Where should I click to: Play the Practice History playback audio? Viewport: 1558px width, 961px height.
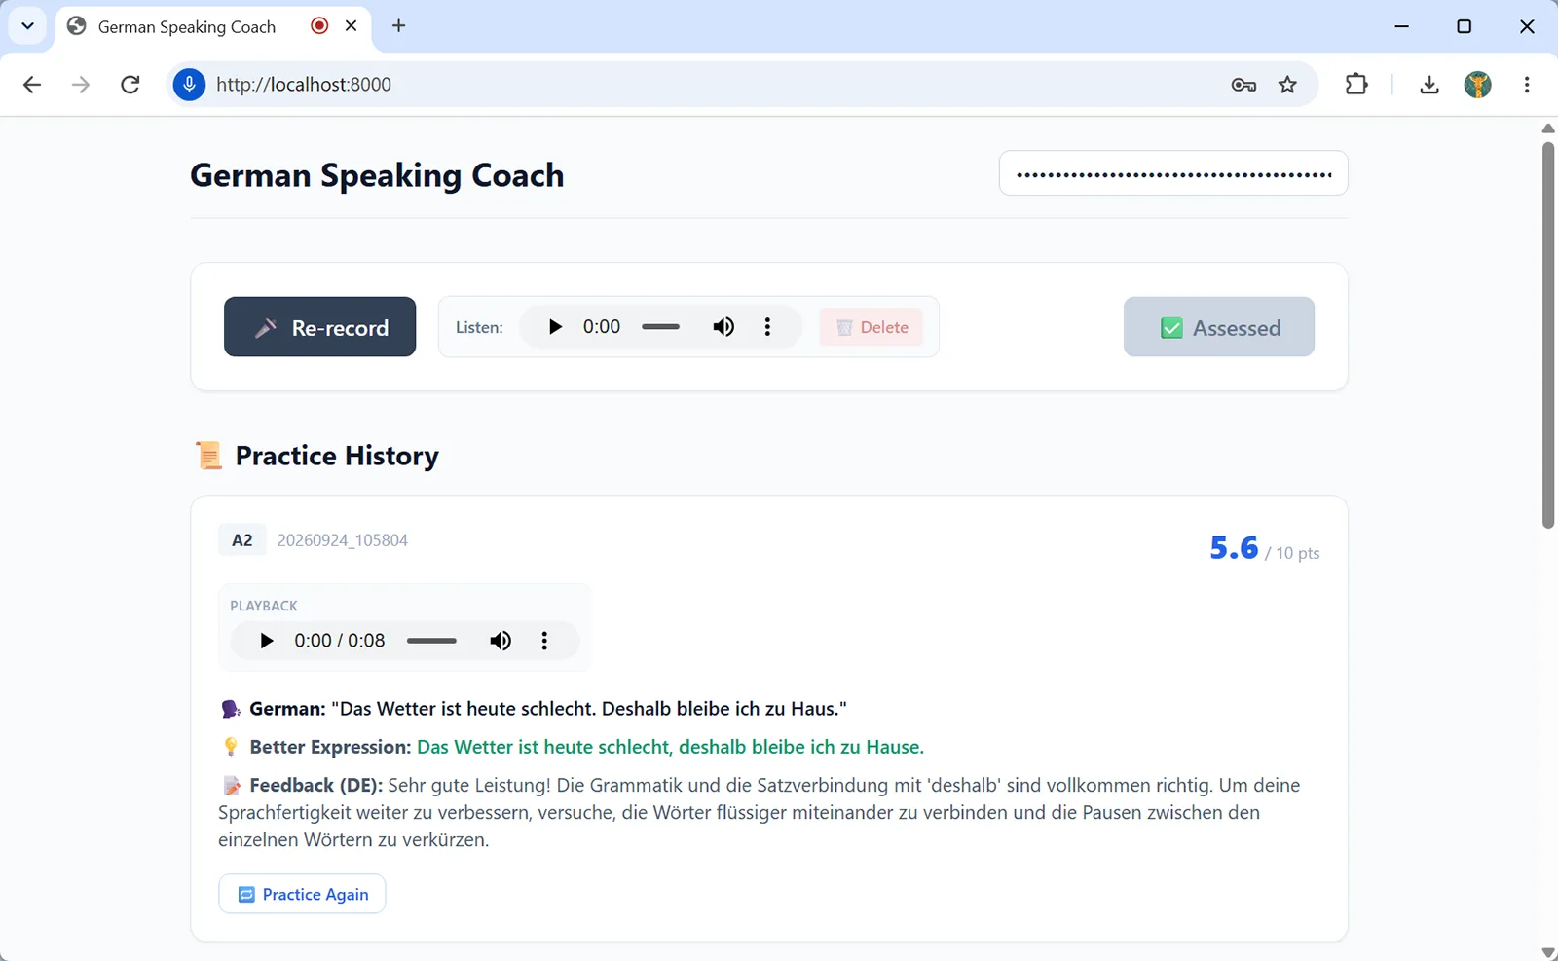coord(266,641)
